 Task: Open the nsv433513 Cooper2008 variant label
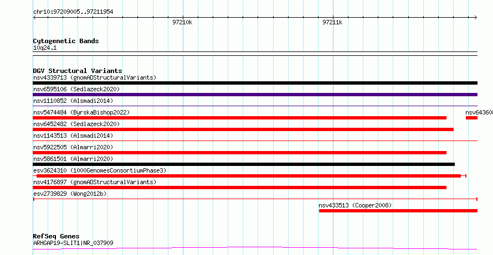[355, 205]
